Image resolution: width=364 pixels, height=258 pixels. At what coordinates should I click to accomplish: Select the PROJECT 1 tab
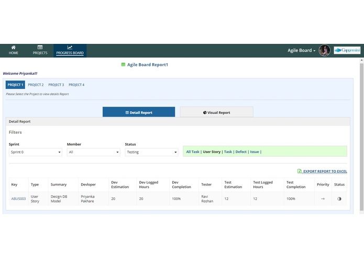tap(15, 85)
